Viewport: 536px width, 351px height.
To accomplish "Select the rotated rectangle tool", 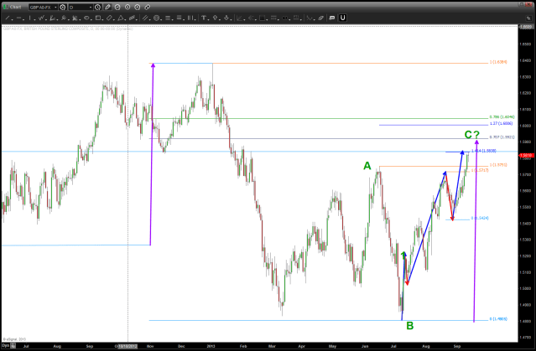I will (x=109, y=18).
